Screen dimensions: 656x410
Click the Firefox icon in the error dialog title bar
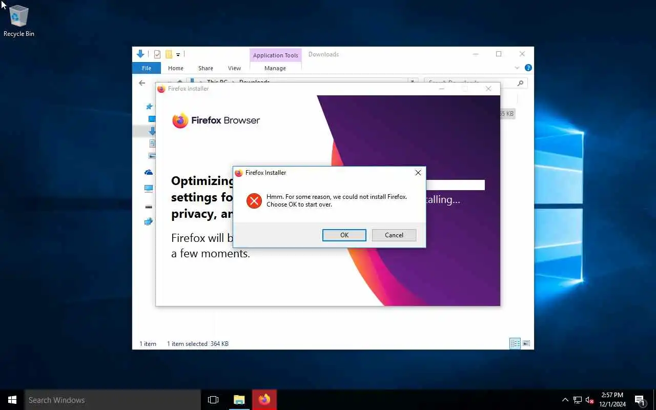pos(239,173)
